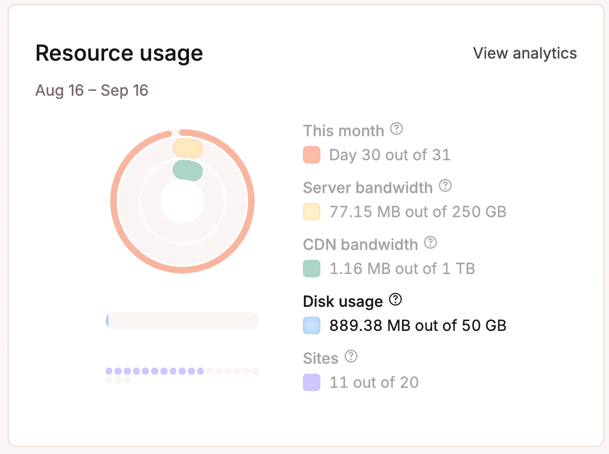Image resolution: width=609 pixels, height=454 pixels.
Task: Click the purple Sites color swatch
Action: pos(312,382)
